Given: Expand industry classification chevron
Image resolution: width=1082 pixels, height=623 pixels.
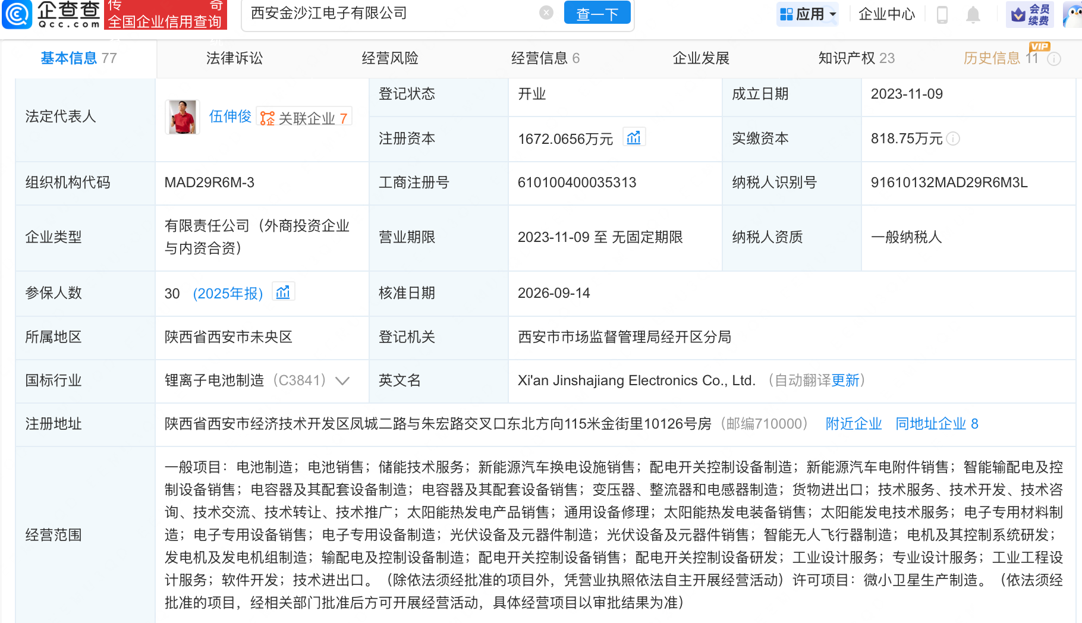Looking at the screenshot, I should click(x=342, y=381).
